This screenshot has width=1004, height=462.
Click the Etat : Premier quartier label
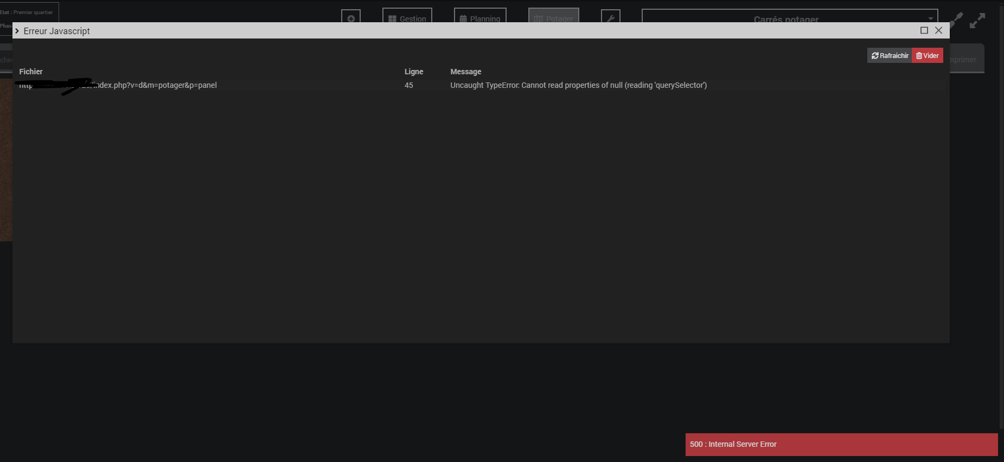click(x=27, y=12)
